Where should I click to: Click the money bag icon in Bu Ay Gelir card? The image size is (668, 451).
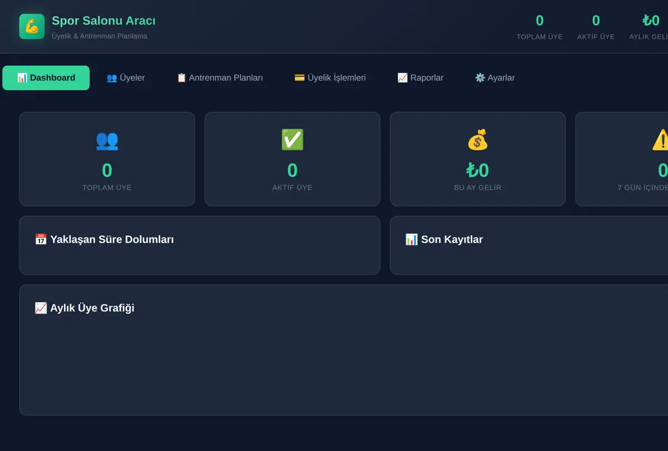(x=478, y=140)
